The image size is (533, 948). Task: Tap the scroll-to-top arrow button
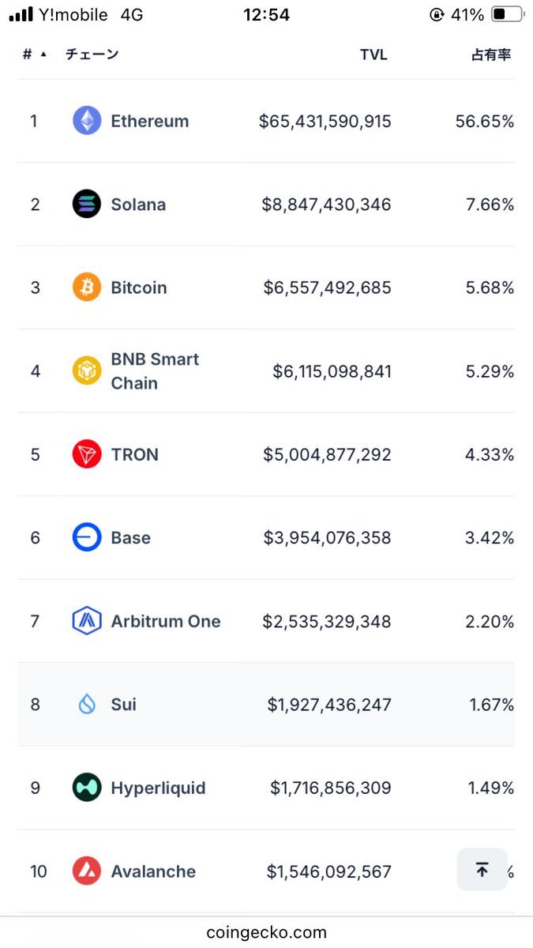point(482,870)
